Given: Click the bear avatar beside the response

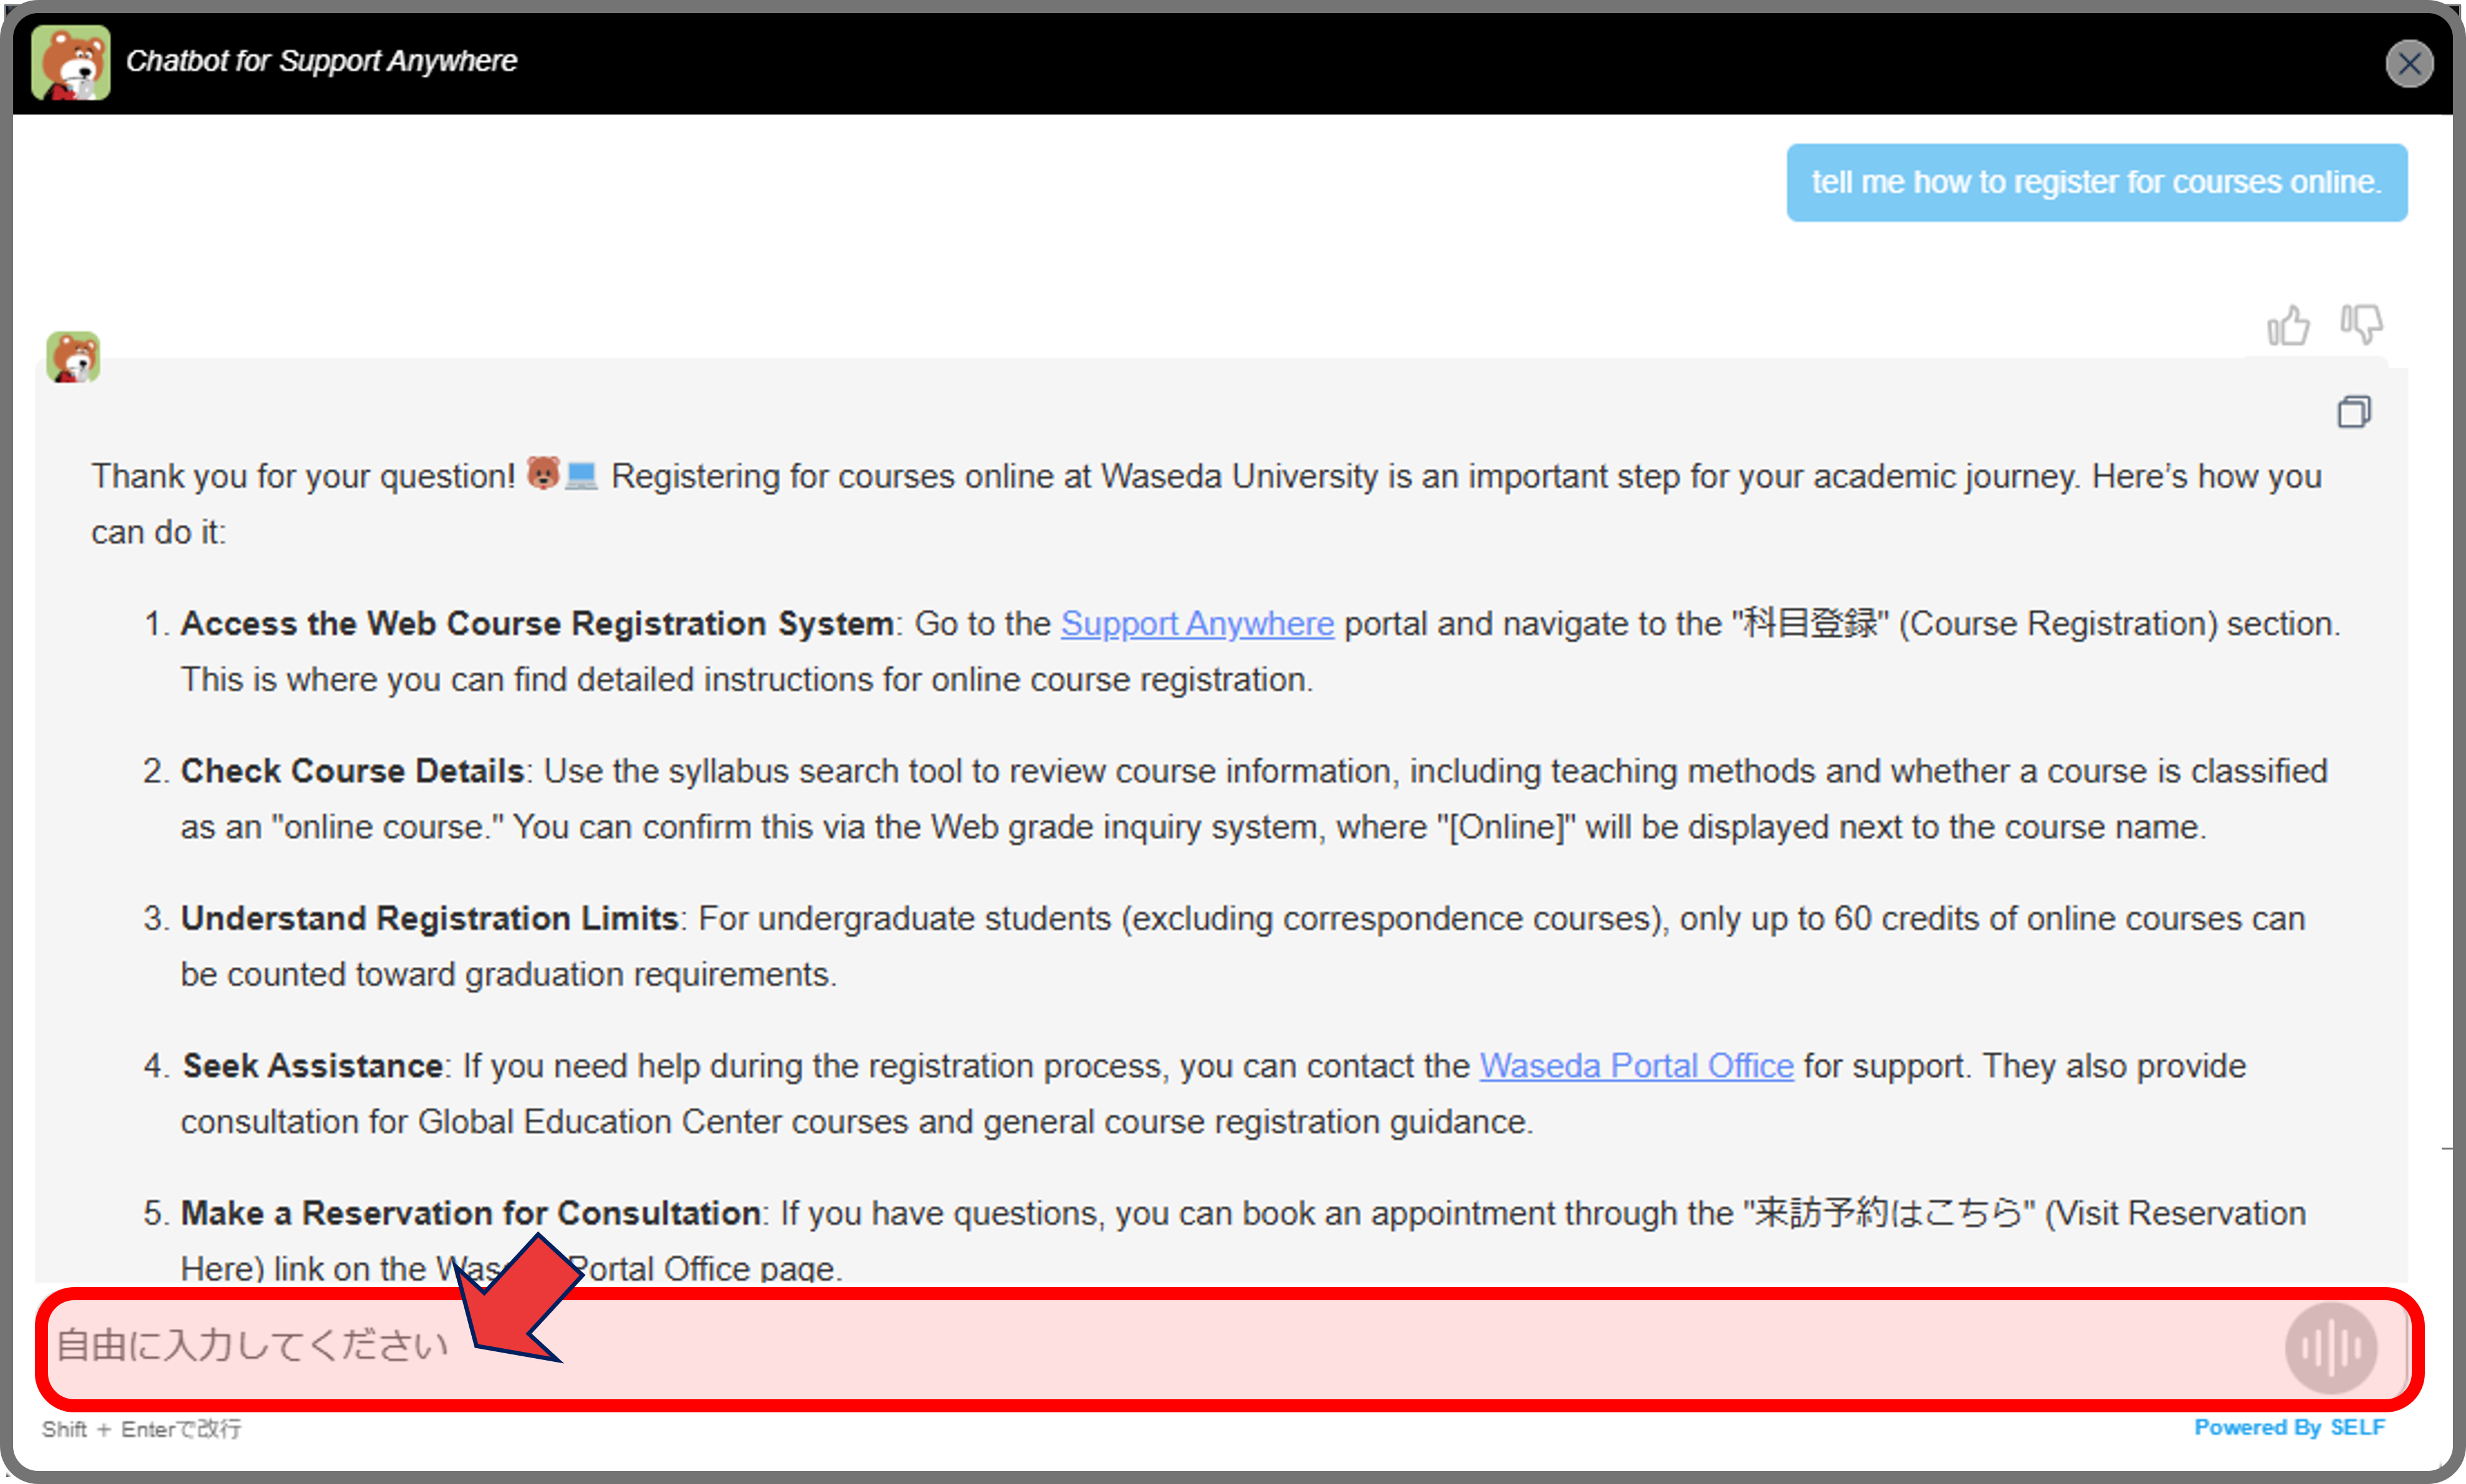Looking at the screenshot, I should point(73,357).
